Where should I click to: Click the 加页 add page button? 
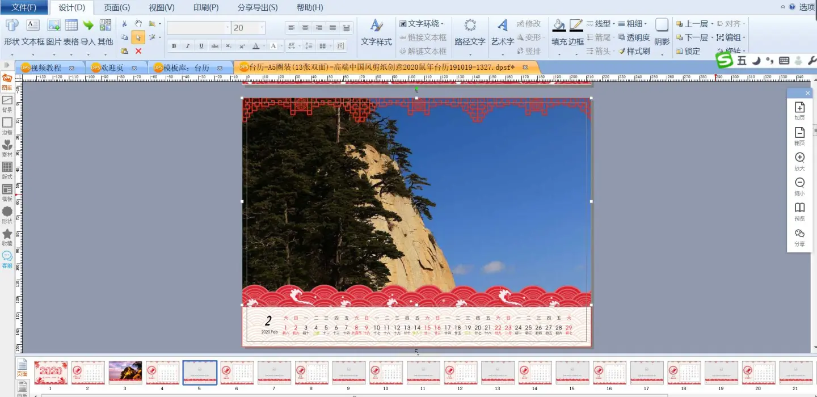799,111
